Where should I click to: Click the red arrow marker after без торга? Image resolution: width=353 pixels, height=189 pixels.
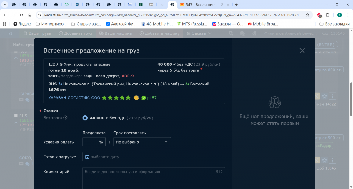(202, 69)
